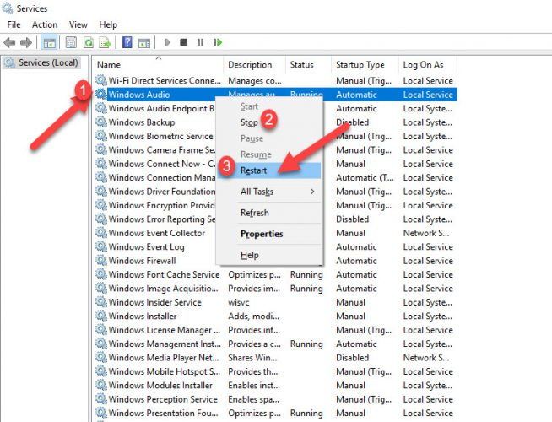552x422 pixels.
Task: Click Automatic (T... startup of Connection Manager
Action: [365, 178]
